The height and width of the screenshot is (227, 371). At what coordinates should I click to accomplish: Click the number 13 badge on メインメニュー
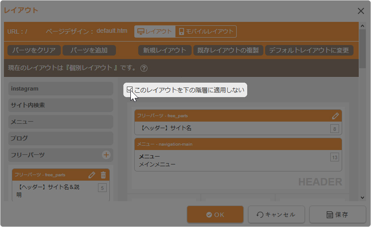click(335, 157)
